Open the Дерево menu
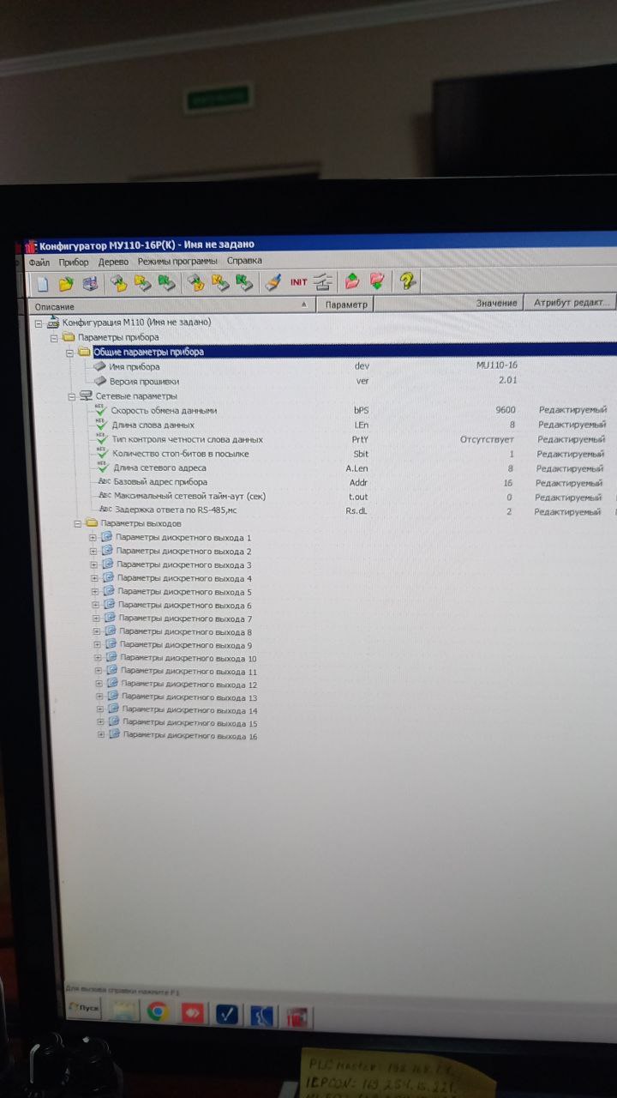This screenshot has width=617, height=1098. (x=113, y=261)
